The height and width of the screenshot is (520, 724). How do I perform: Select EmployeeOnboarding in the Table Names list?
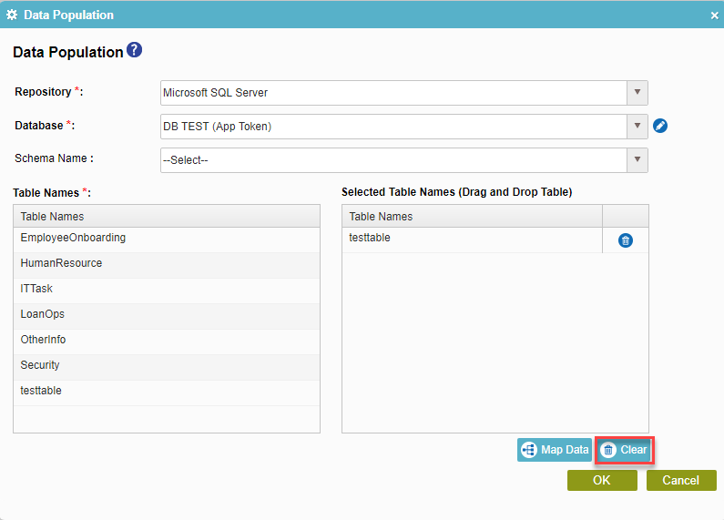point(73,238)
